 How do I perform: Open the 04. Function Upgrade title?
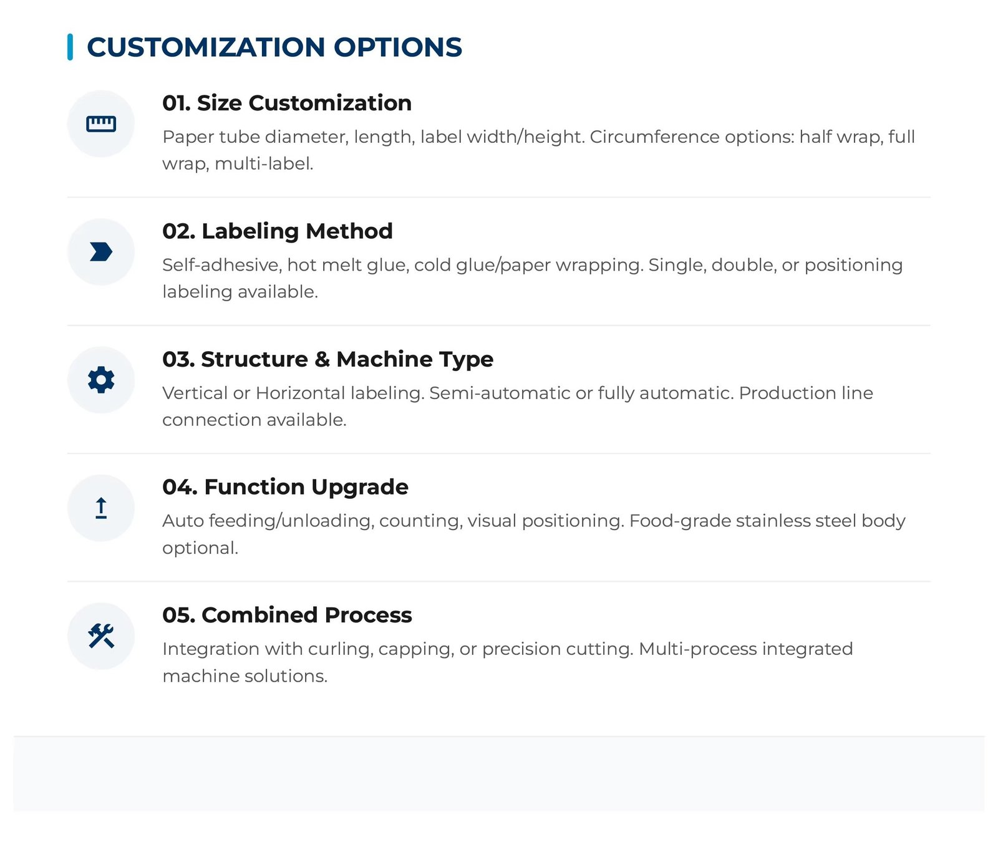pyautogui.click(x=286, y=487)
